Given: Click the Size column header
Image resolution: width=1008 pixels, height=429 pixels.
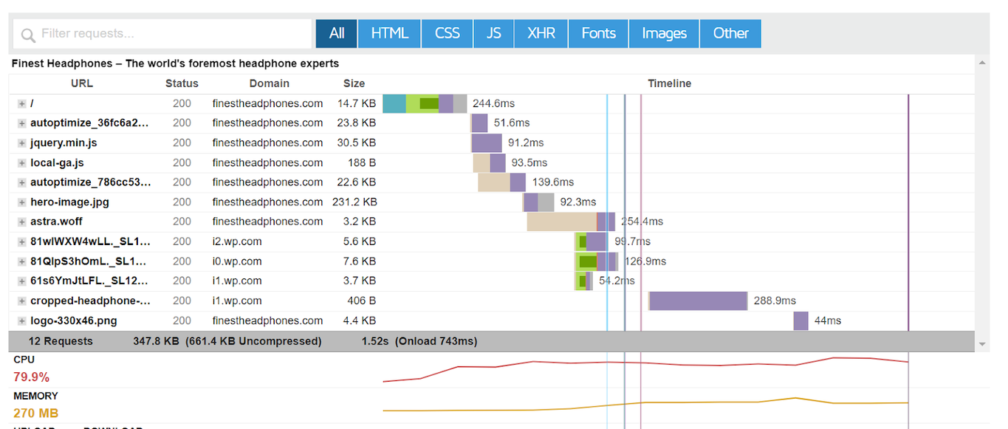Looking at the screenshot, I should tap(353, 83).
